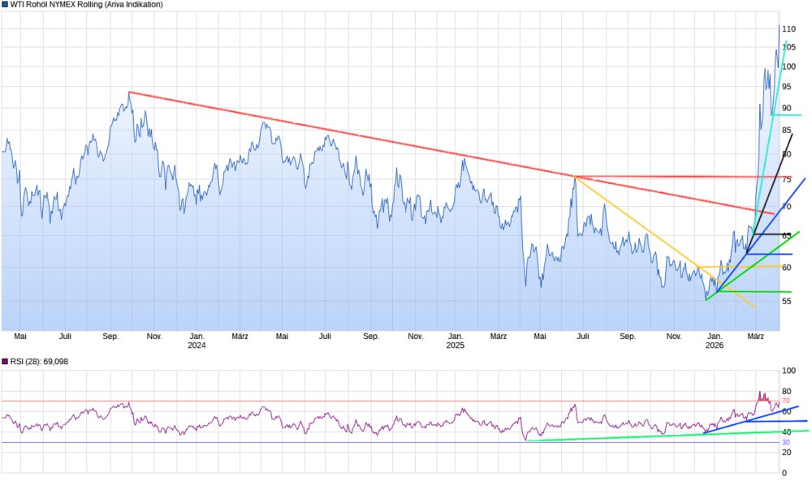Click the 0 label on RSI axis
The height and width of the screenshot is (481, 812).
click(x=784, y=473)
